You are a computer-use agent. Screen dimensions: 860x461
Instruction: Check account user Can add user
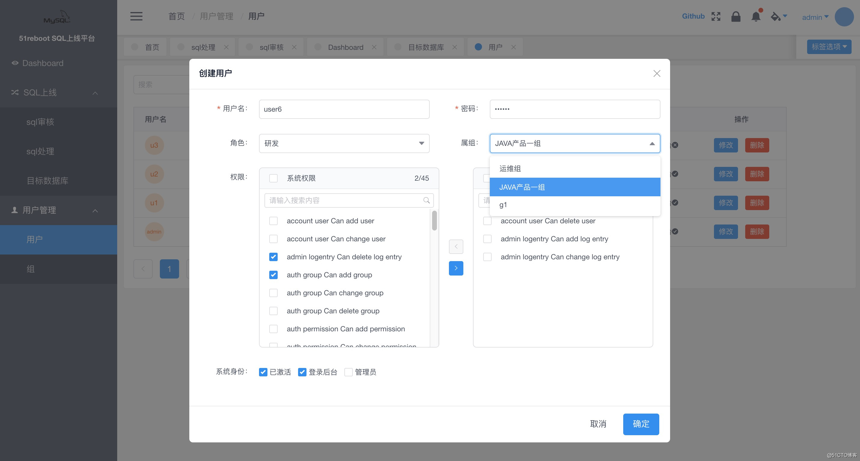[273, 221]
